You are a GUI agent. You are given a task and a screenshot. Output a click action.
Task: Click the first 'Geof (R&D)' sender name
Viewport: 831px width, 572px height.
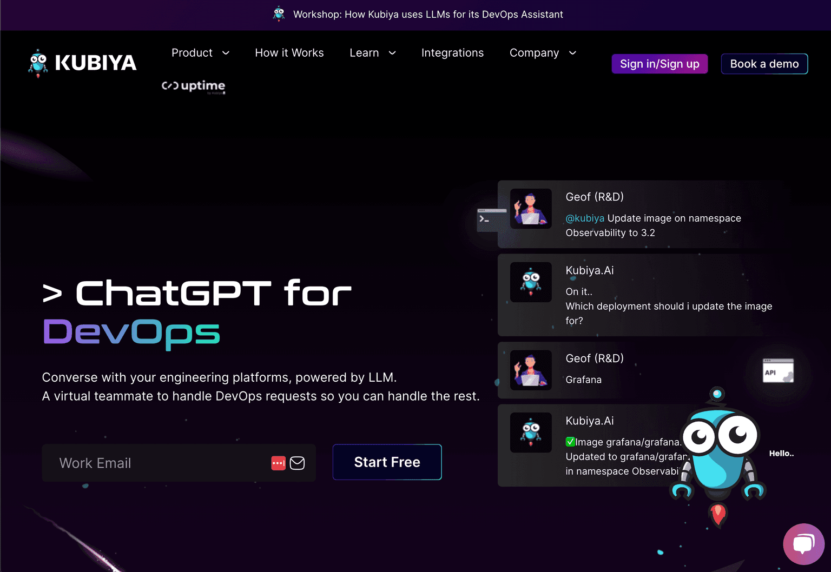[x=595, y=197]
